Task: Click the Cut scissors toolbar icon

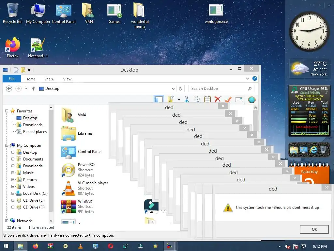Action: pyautogui.click(x=187, y=99)
